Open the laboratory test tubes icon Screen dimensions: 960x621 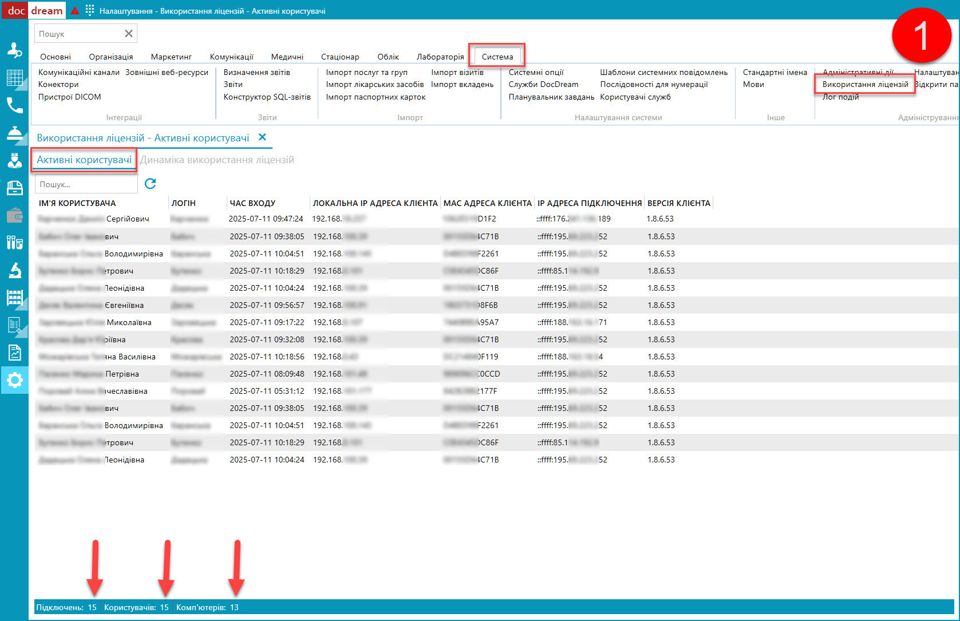coord(14,243)
